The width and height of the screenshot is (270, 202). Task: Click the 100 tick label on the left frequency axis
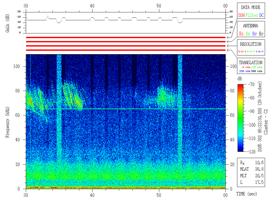click(17, 66)
